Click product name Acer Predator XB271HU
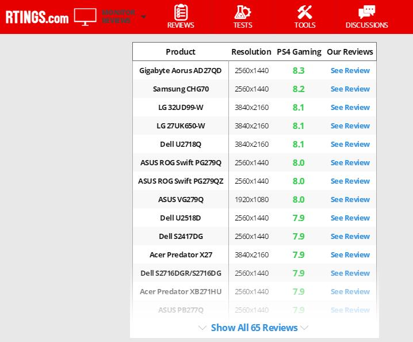413x342 pixels. [181, 292]
